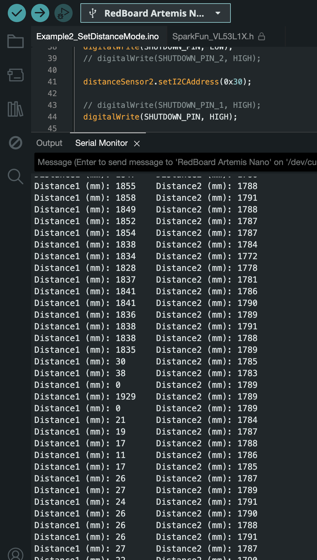Click the Distance1 reading 1854
Screen dimensions: 317x560
[x=126, y=233]
